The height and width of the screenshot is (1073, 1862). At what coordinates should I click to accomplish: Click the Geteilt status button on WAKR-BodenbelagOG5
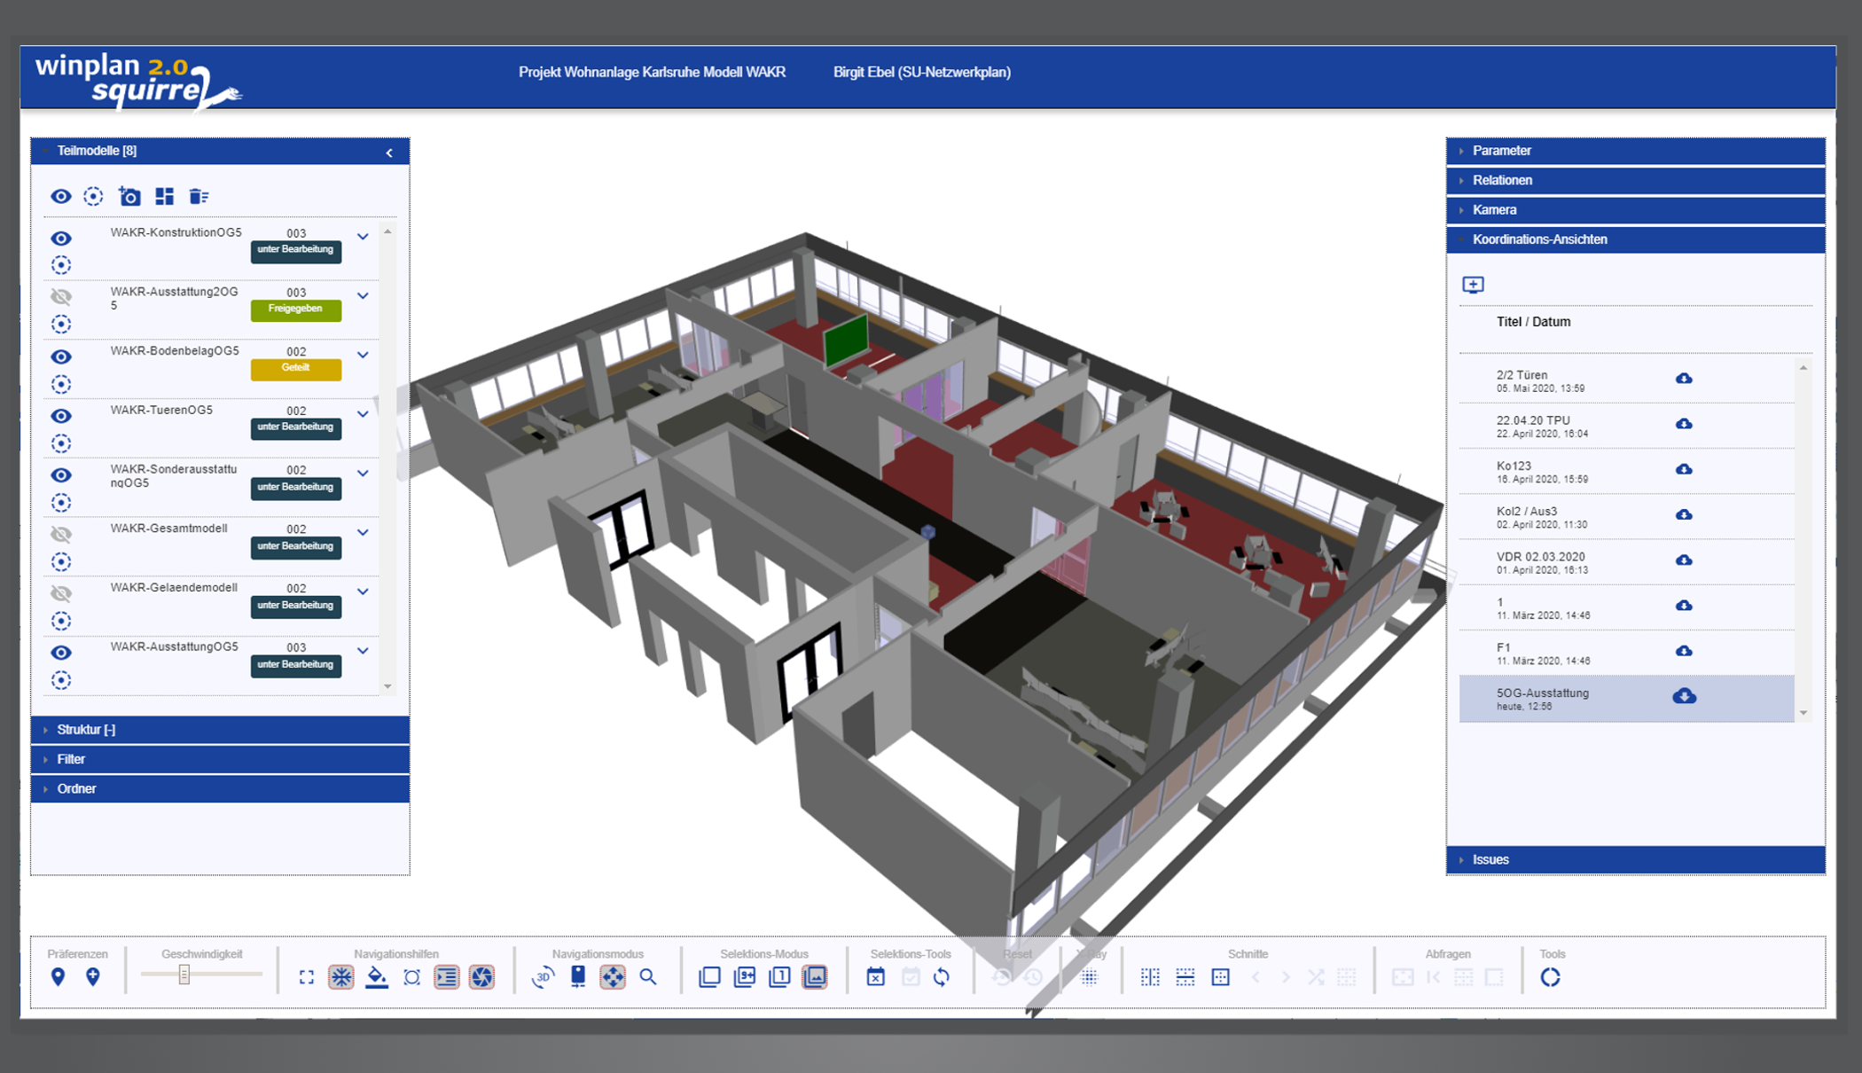pyautogui.click(x=295, y=368)
